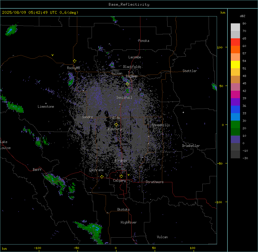Viewport: 258px width, 252px height.
Task: Click the Banff label
Action: [x=37, y=170]
